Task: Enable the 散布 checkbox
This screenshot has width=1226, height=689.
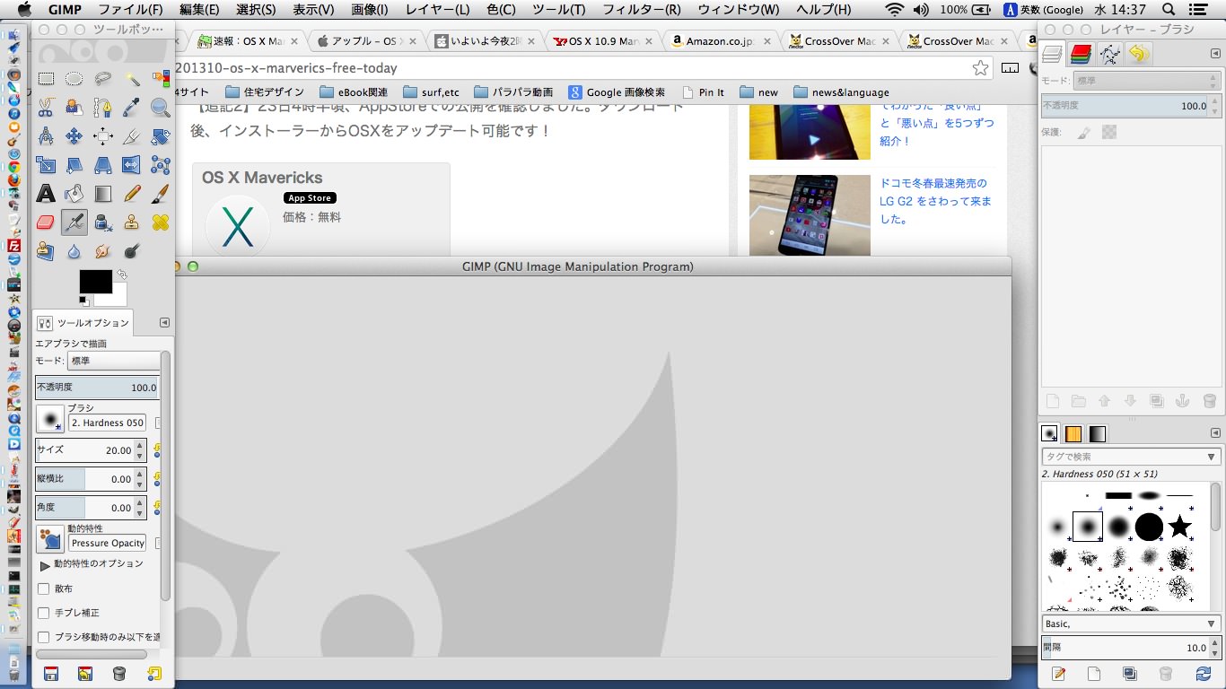Action: (43, 589)
